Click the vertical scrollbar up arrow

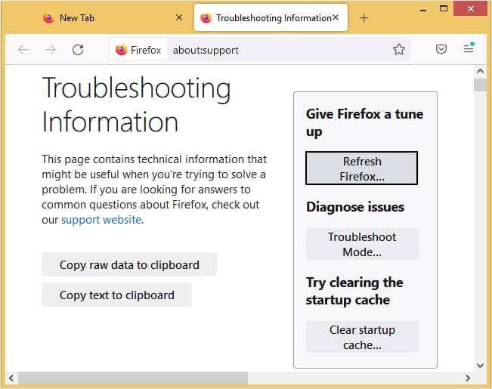pos(480,71)
